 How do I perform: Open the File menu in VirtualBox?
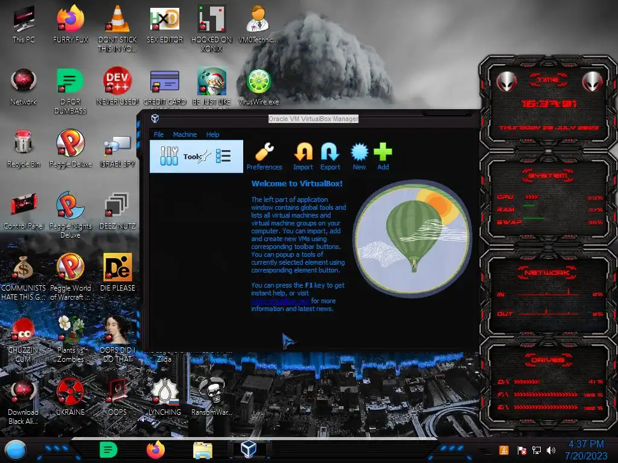coord(159,134)
